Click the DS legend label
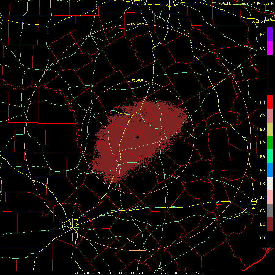This screenshot has width=275, height=275. coord(262,184)
